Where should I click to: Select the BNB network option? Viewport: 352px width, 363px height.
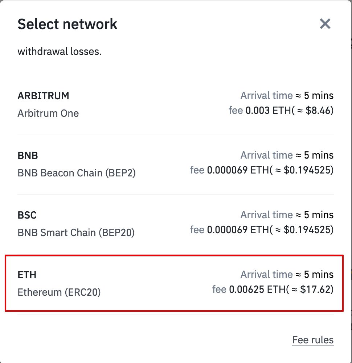click(x=28, y=156)
